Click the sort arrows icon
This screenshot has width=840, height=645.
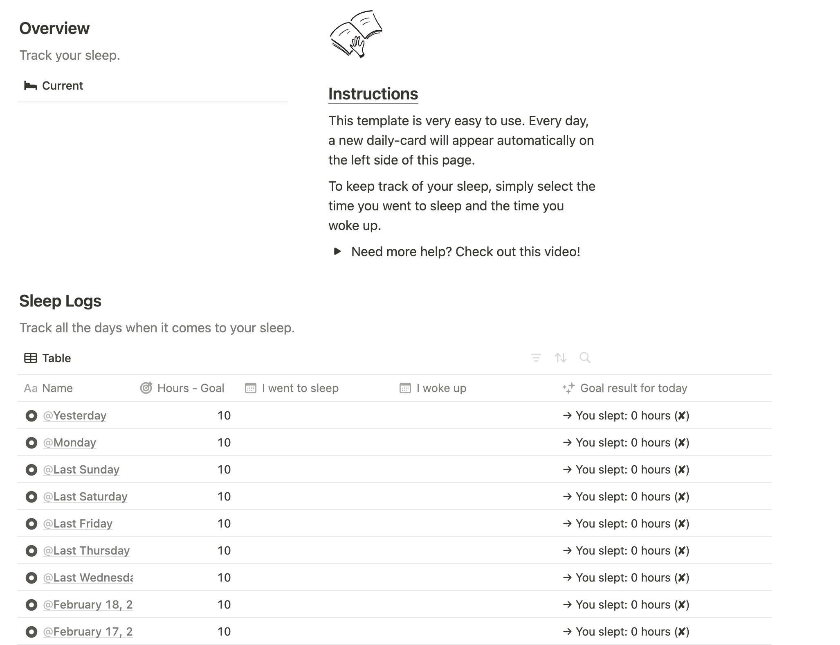point(560,358)
